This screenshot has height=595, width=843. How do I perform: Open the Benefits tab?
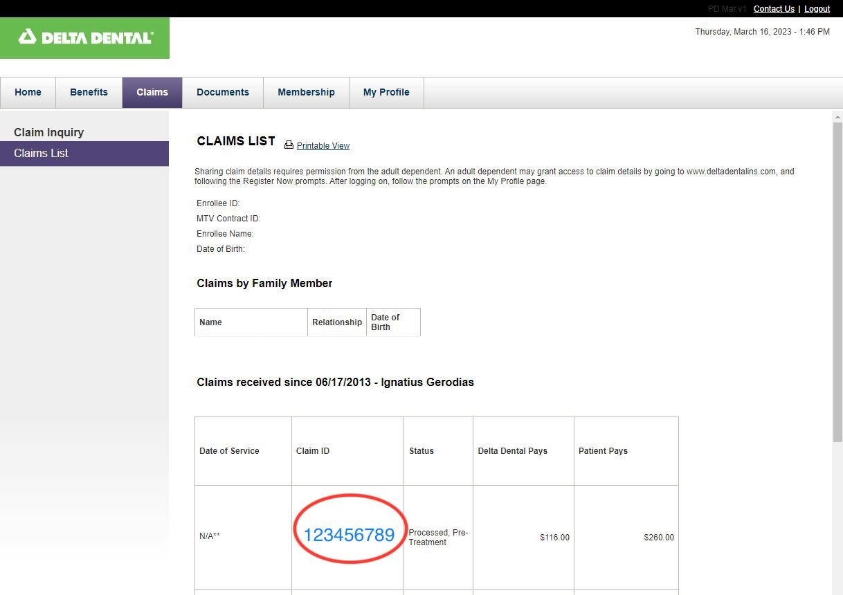[x=89, y=92]
